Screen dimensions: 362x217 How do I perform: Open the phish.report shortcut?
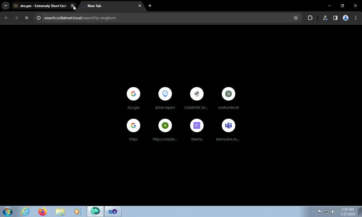tap(165, 94)
